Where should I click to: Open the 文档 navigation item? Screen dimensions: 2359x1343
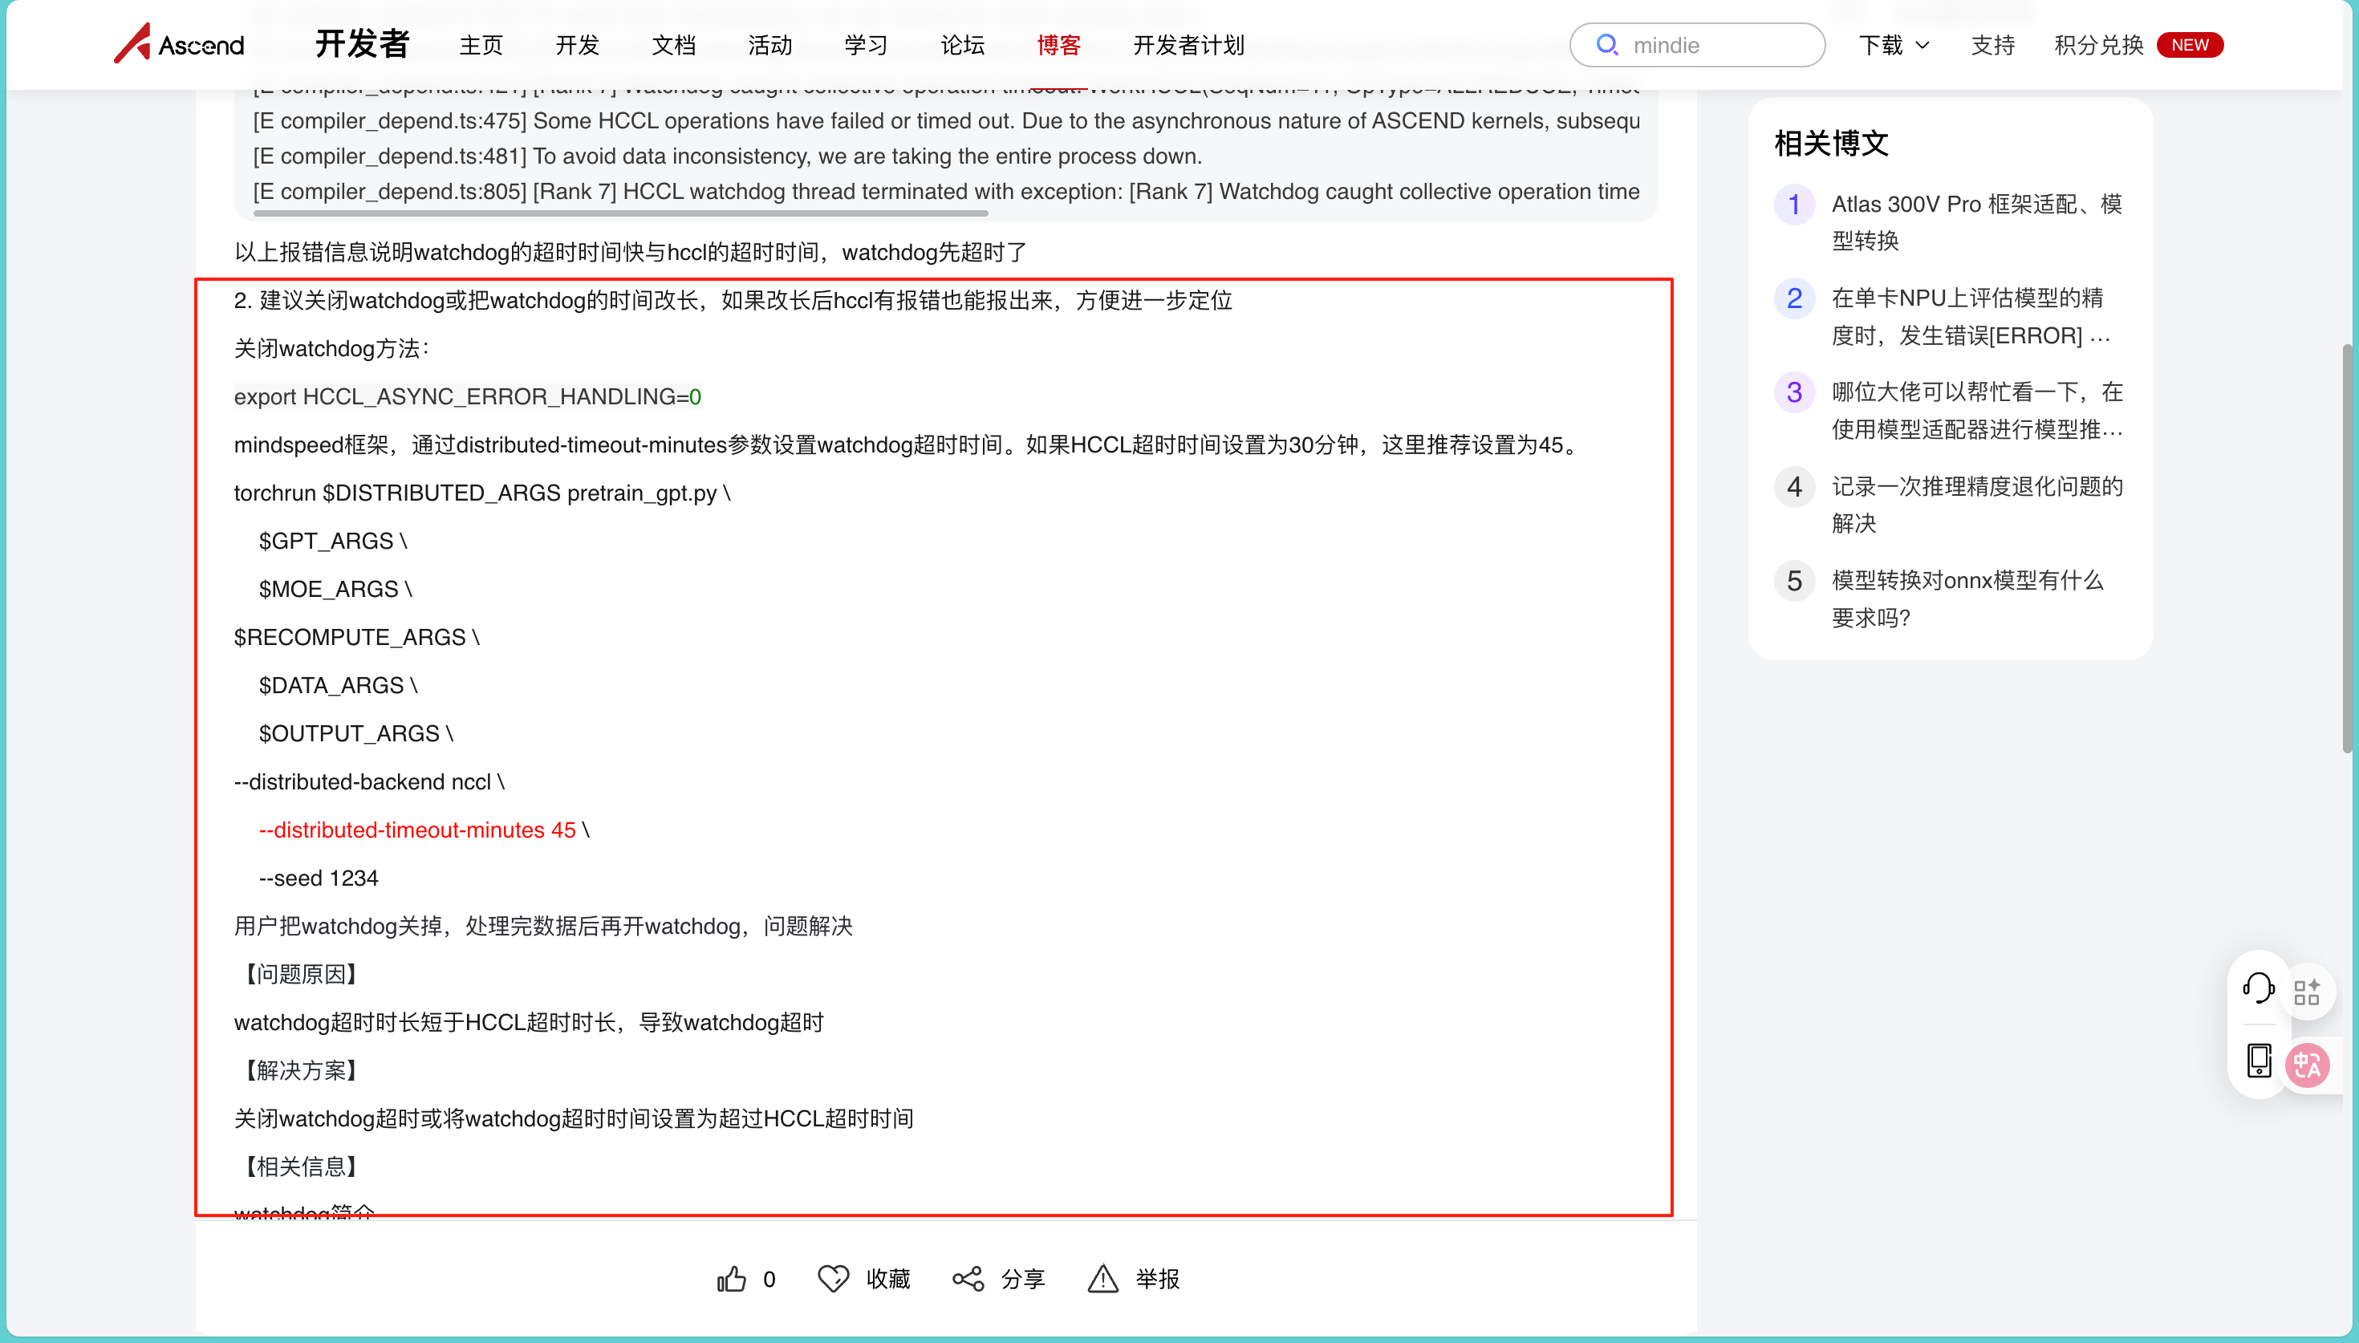pos(673,45)
